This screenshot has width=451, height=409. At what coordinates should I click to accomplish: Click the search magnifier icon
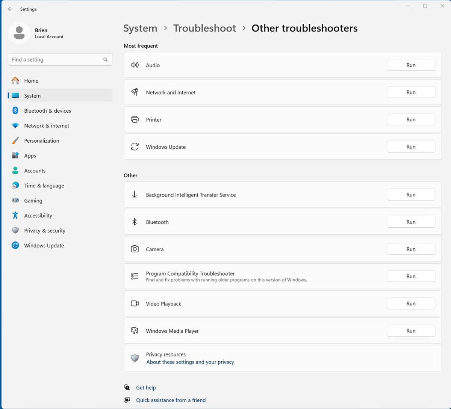pyautogui.click(x=105, y=60)
